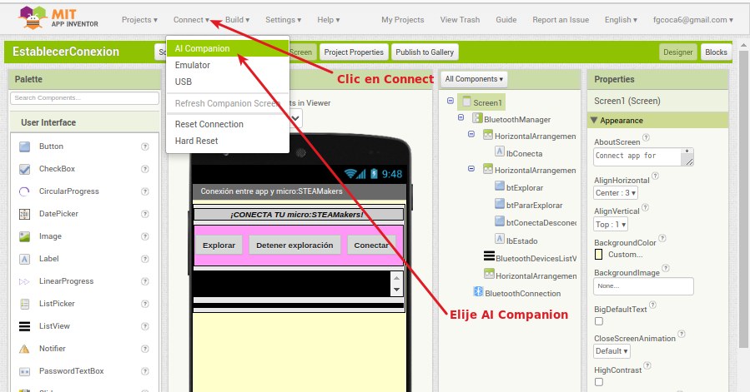Open help for DatePicker component
The width and height of the screenshot is (750, 392).
(145, 214)
